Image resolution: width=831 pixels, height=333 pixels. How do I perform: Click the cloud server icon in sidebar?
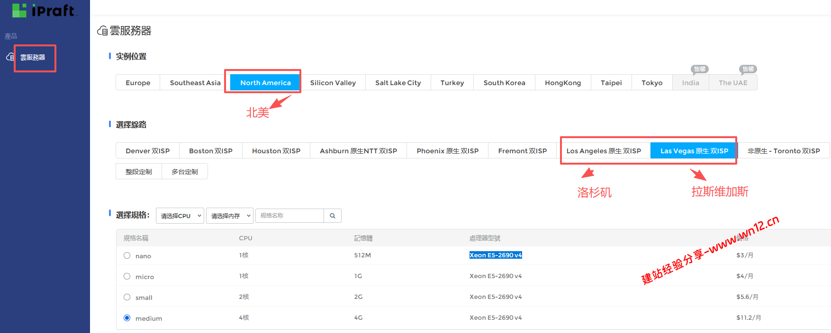coord(10,57)
